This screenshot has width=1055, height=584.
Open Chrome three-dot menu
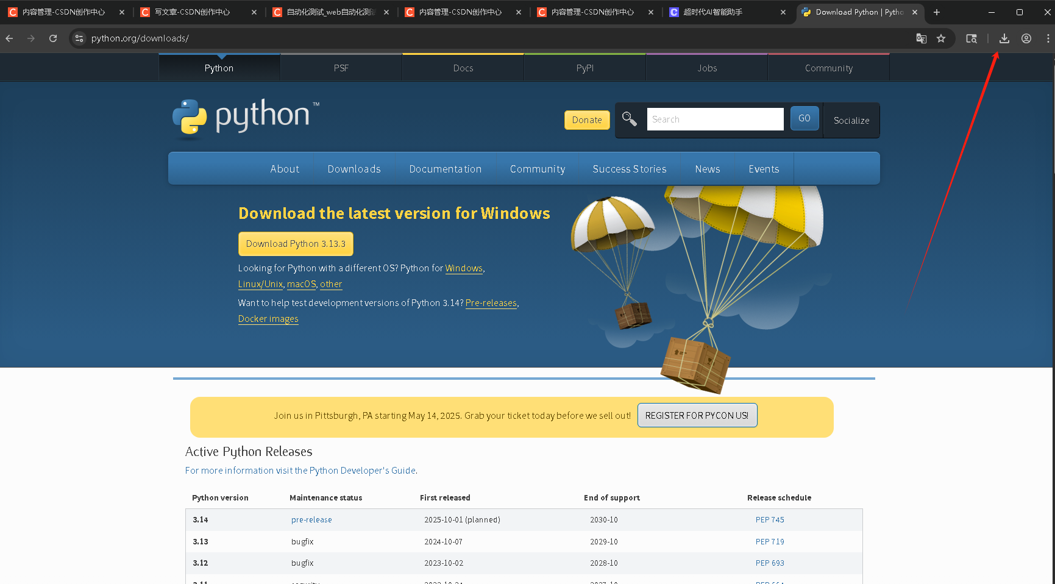click(x=1048, y=38)
